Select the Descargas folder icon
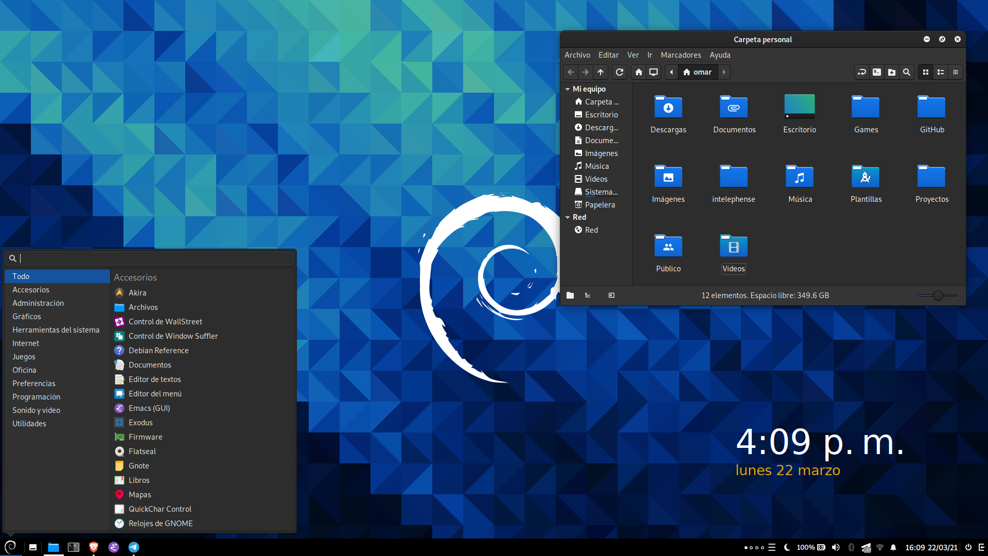Image resolution: width=988 pixels, height=556 pixels. pos(668,107)
